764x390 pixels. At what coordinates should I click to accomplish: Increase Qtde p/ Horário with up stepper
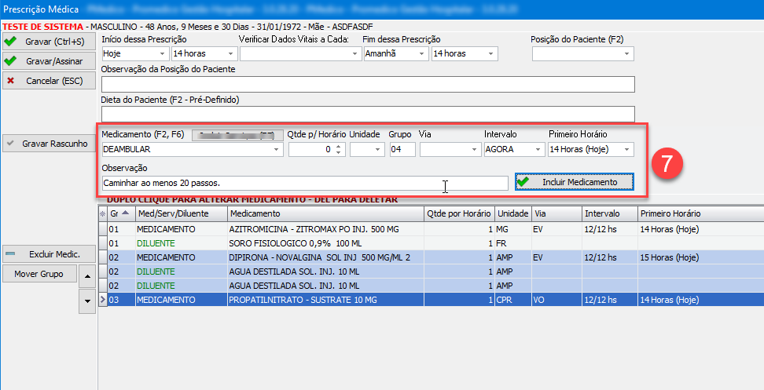tap(338, 146)
